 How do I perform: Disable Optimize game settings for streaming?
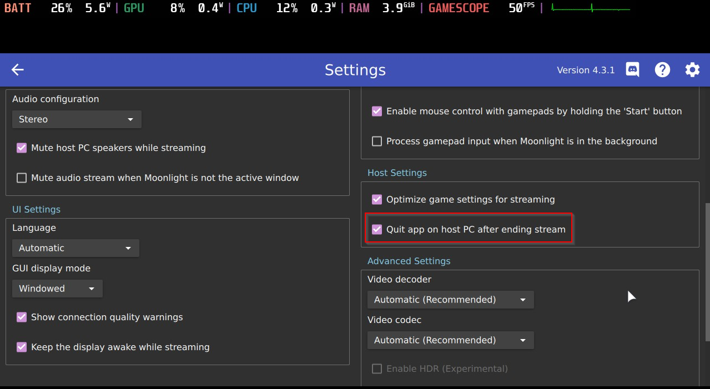click(377, 200)
